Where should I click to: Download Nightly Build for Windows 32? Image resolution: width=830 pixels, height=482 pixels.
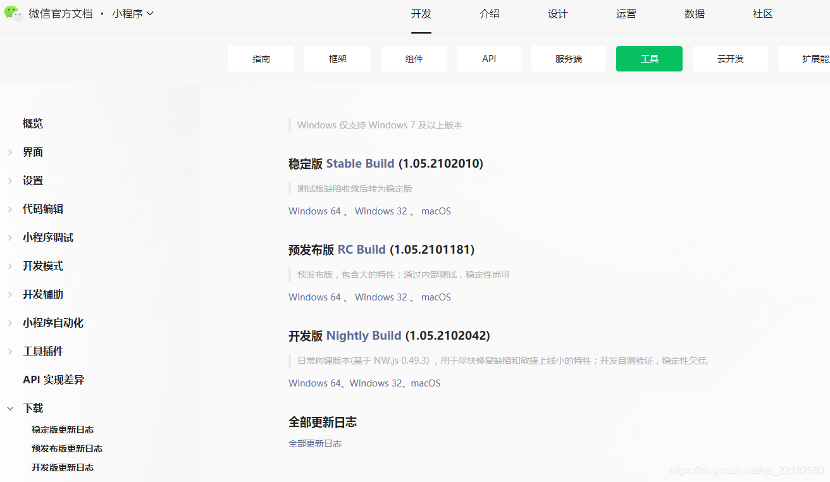(376, 383)
